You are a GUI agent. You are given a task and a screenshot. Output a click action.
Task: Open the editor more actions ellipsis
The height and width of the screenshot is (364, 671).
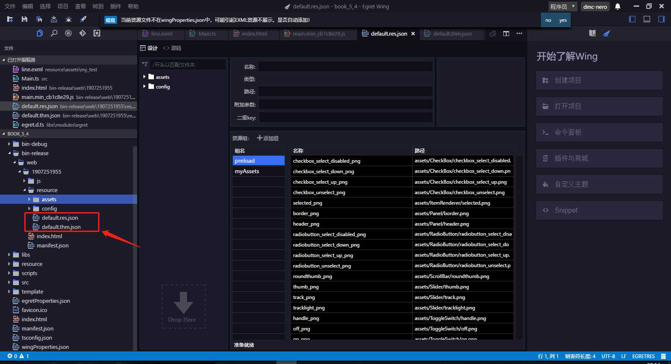pos(519,34)
